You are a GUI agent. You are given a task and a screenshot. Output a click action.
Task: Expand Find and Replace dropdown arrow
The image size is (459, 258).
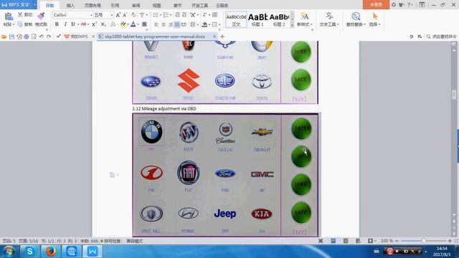click(x=364, y=24)
